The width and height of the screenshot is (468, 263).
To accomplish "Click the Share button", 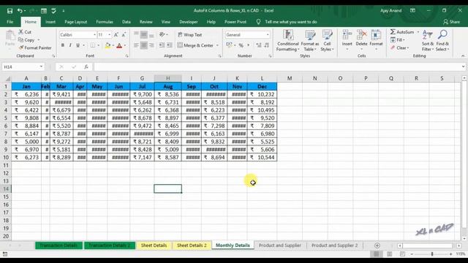I will click(x=451, y=22).
